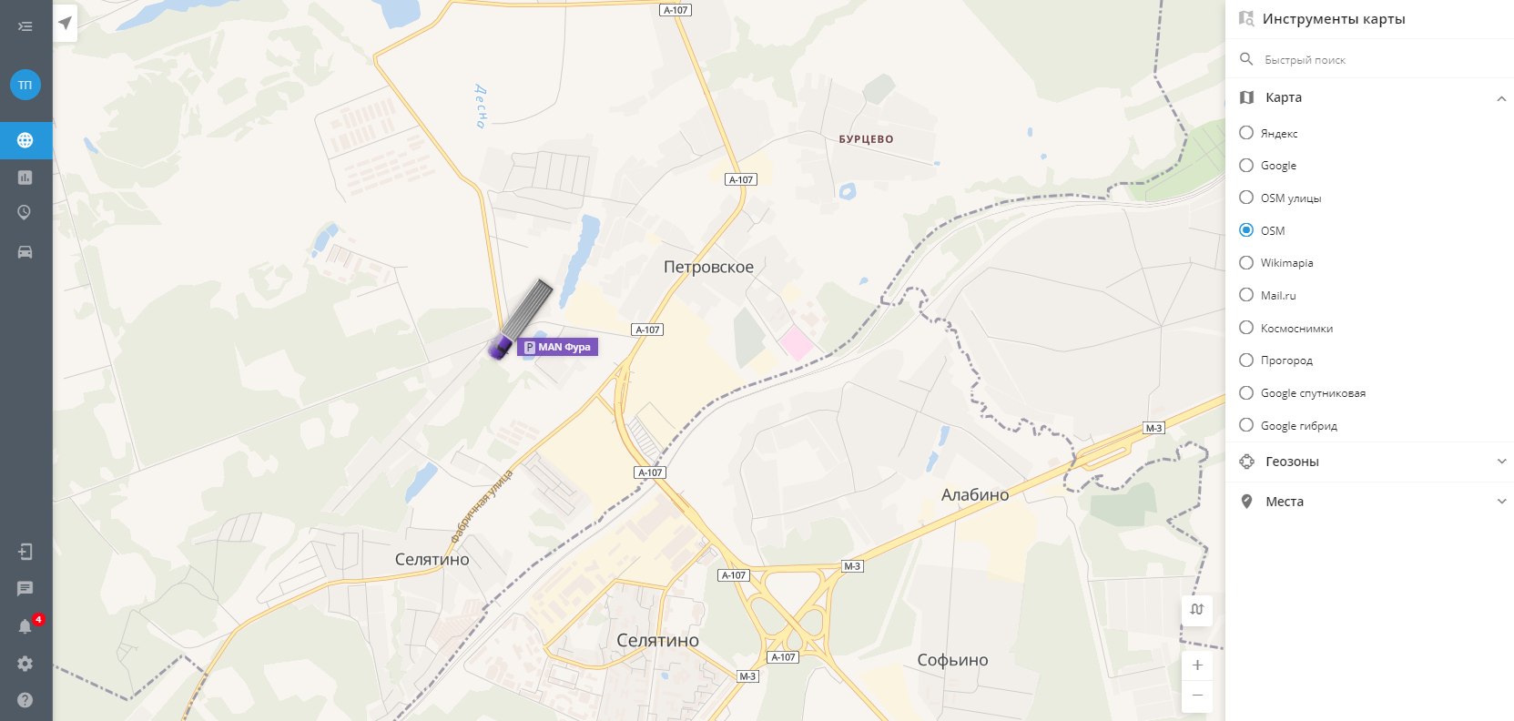
Task: Open the car vehicles icon
Action: [25, 252]
